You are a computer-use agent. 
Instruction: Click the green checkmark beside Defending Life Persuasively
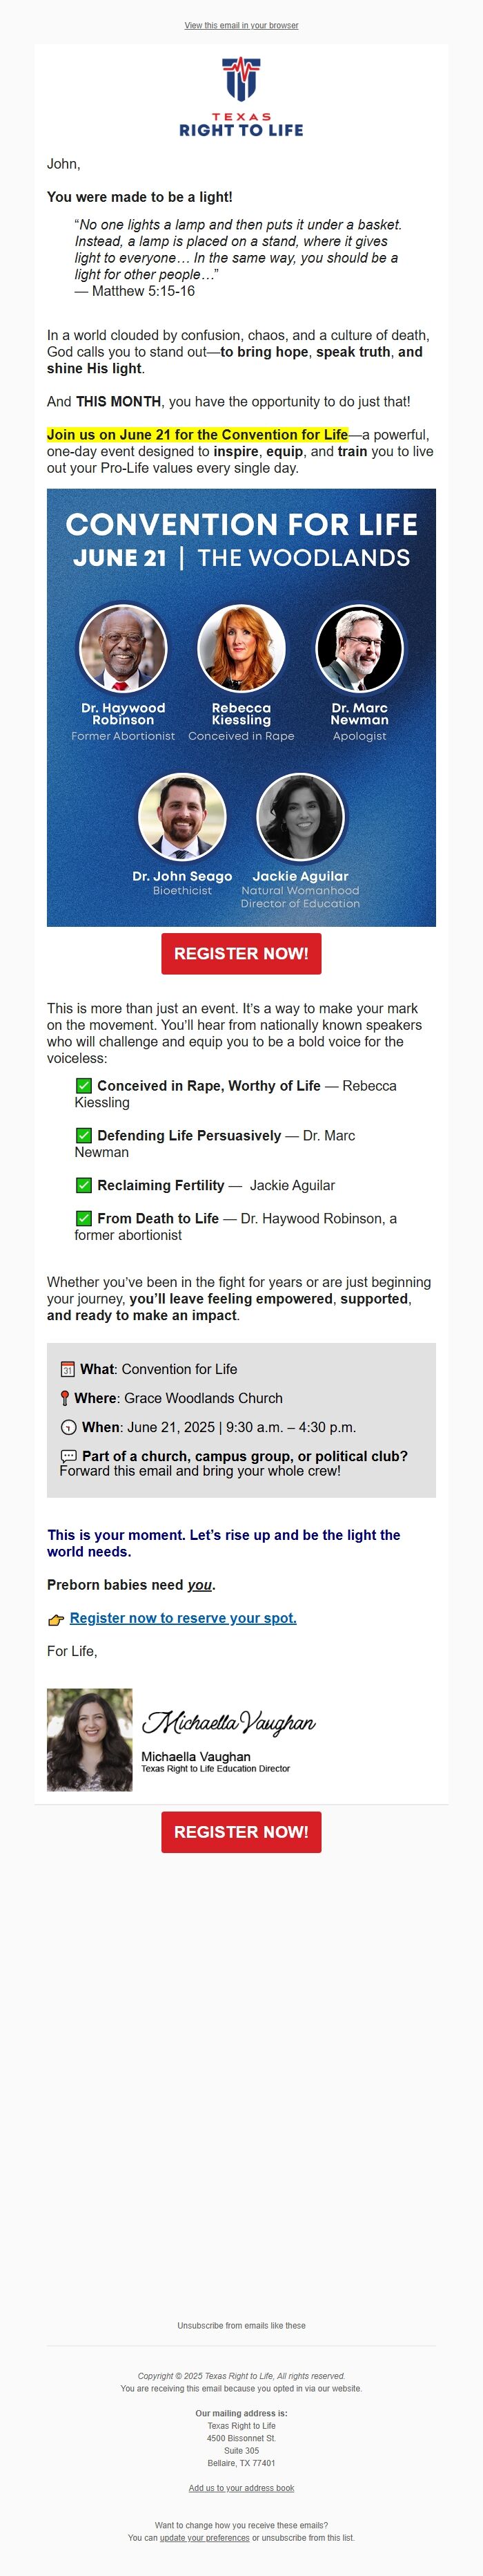[83, 1135]
